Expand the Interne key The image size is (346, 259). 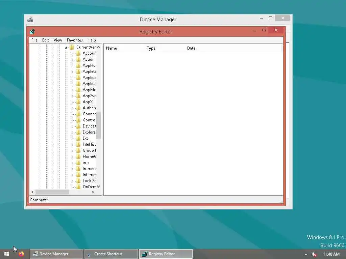pos(72,175)
